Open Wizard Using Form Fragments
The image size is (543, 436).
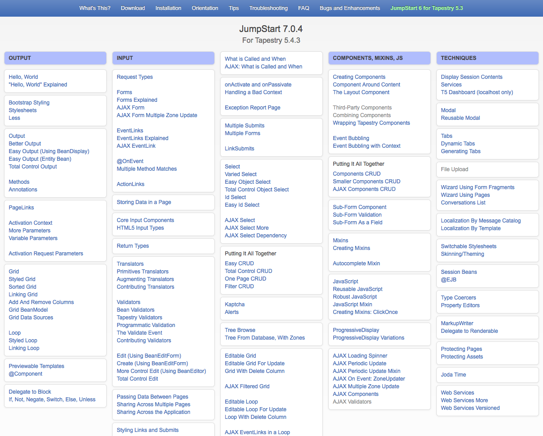pos(477,187)
